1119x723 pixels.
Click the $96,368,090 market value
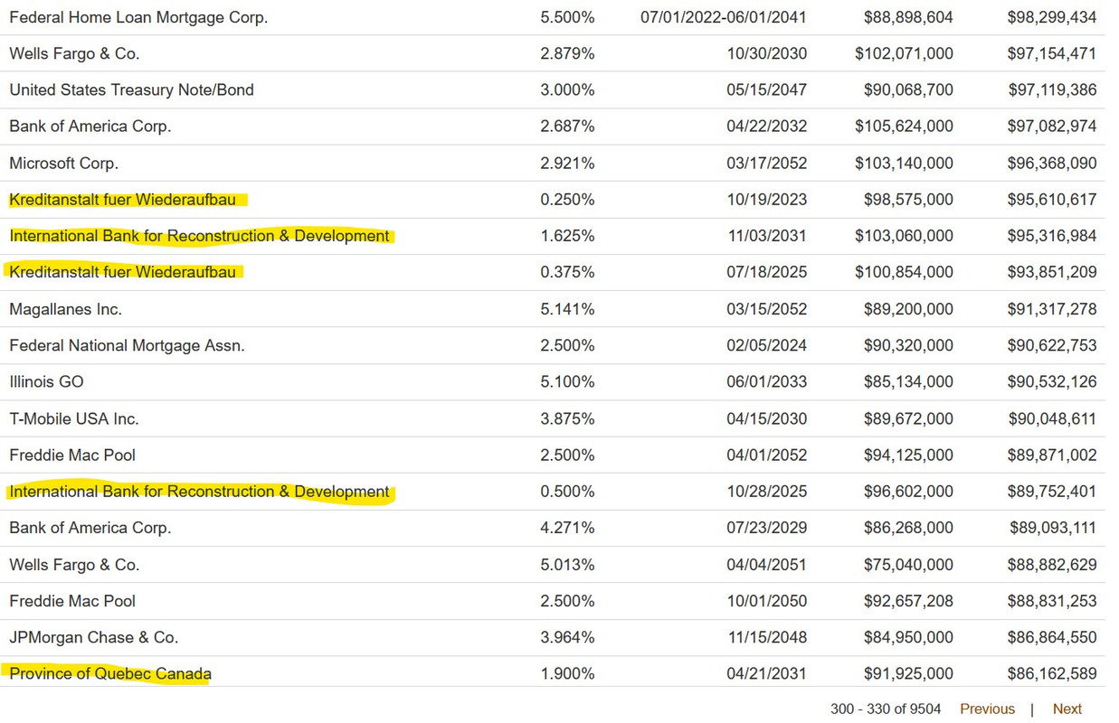pos(1052,164)
